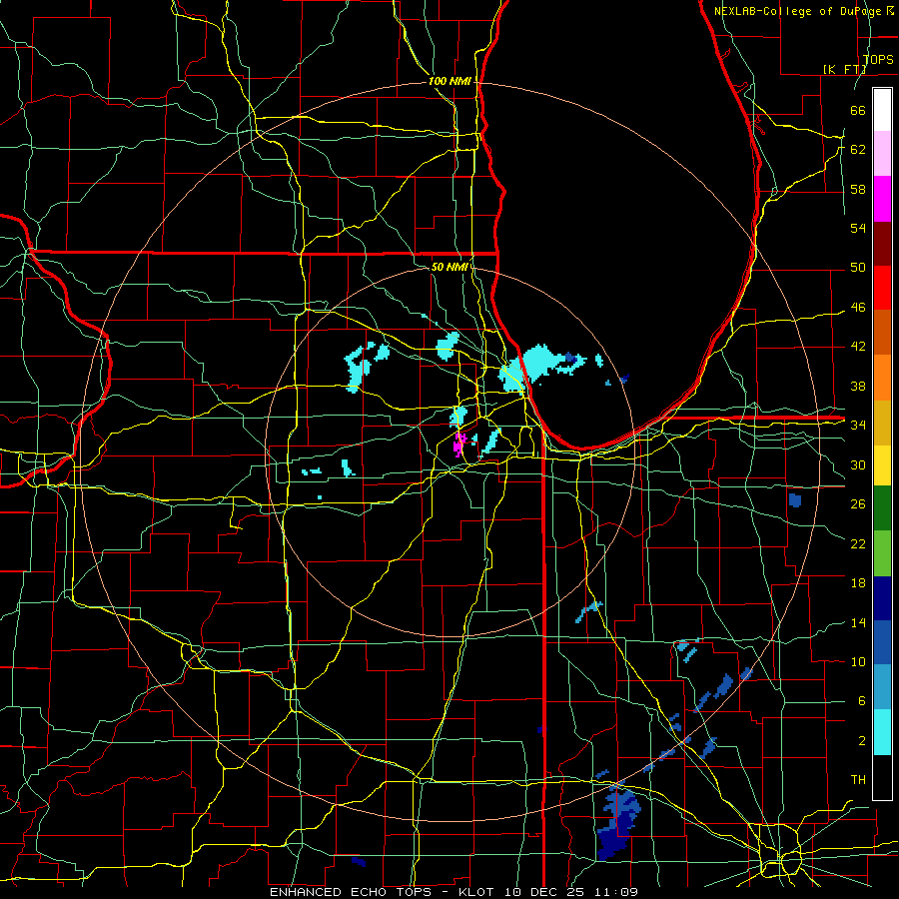Click the legend value 30

coord(858,464)
